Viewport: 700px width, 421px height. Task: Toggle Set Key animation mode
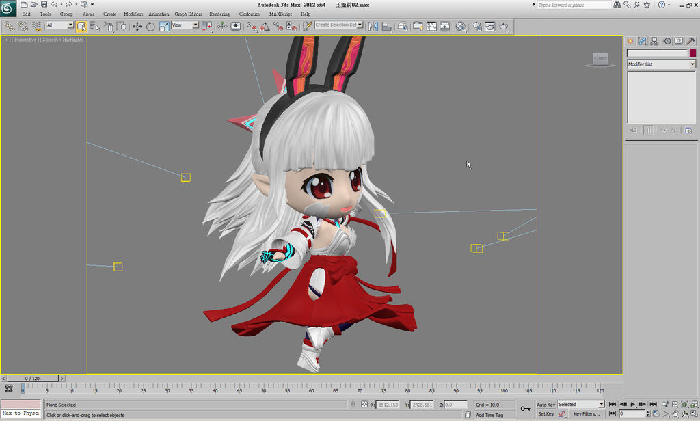(546, 414)
